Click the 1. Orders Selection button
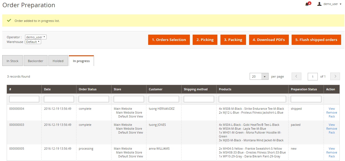The height and width of the screenshot is (161, 345). click(x=169, y=40)
